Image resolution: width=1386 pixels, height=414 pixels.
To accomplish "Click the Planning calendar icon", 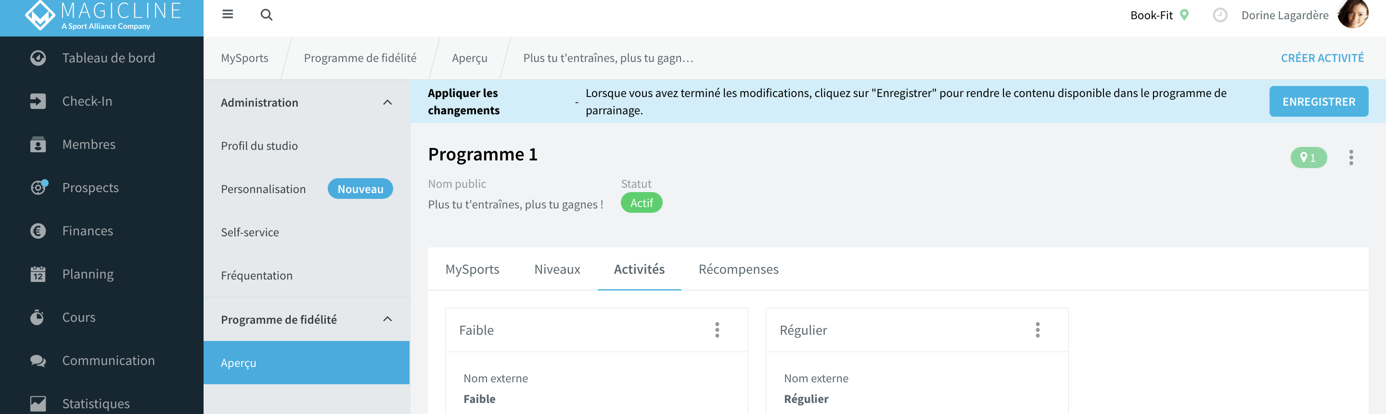I will coord(38,274).
